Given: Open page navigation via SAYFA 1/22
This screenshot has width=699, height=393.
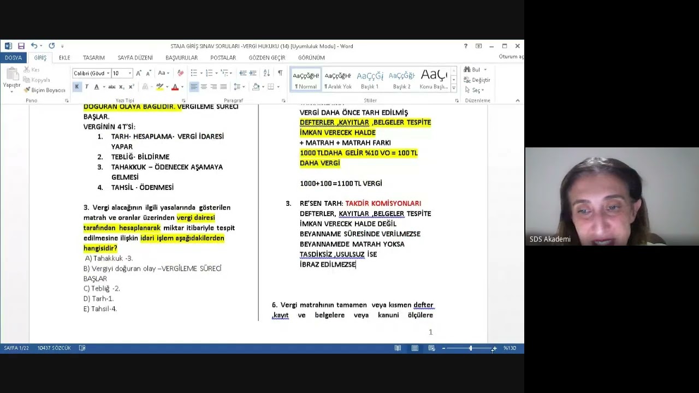Looking at the screenshot, I should click(16, 348).
